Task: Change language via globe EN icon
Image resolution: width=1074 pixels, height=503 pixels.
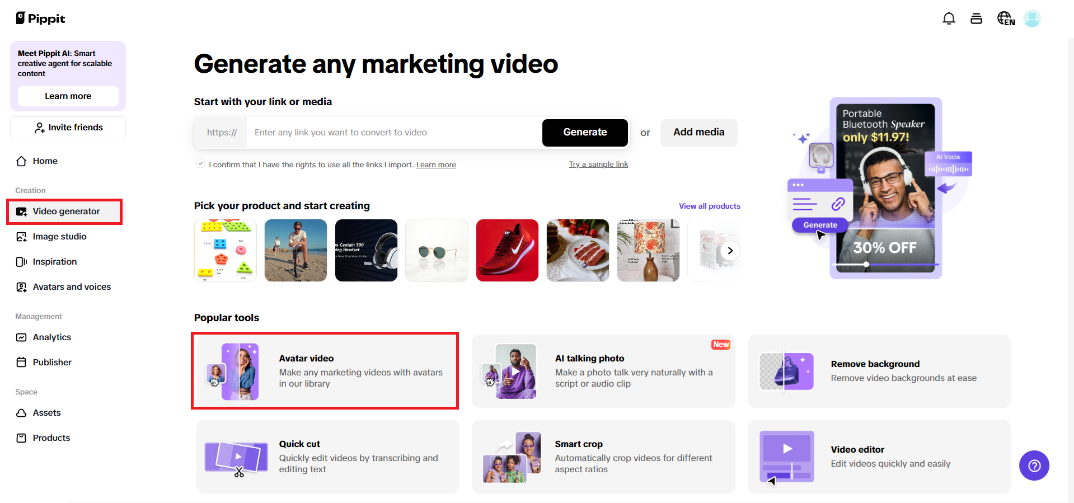Action: click(1006, 18)
